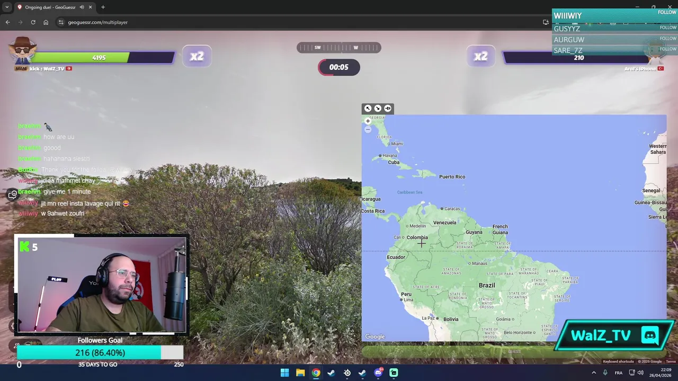Open Windows Start menu
The height and width of the screenshot is (381, 678).
284,373
